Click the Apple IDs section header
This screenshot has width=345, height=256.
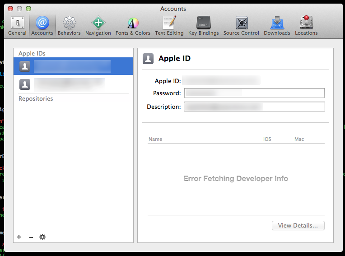[x=32, y=53]
